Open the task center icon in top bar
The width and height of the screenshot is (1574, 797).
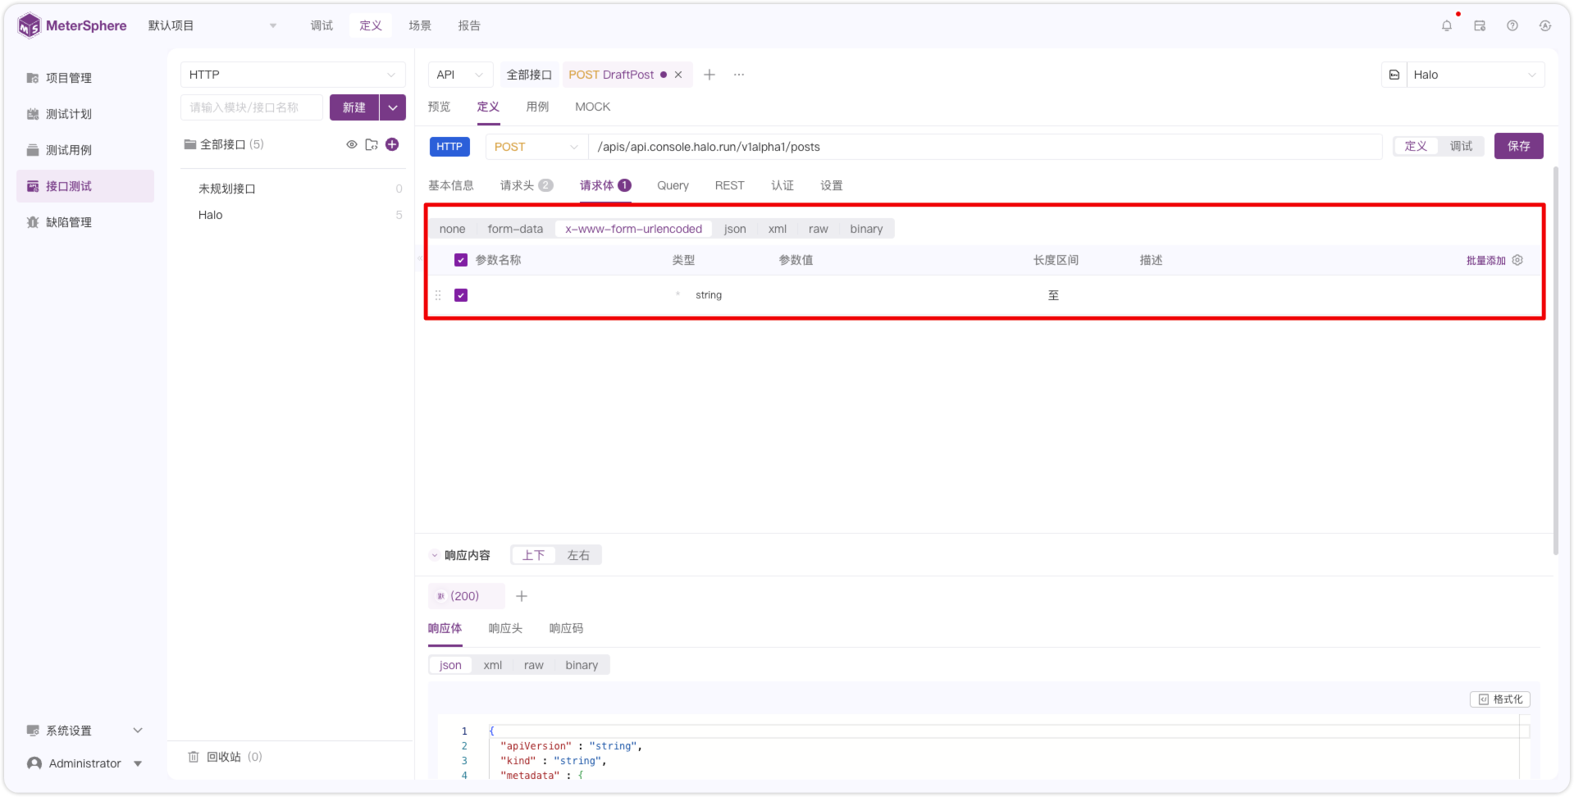tap(1480, 25)
